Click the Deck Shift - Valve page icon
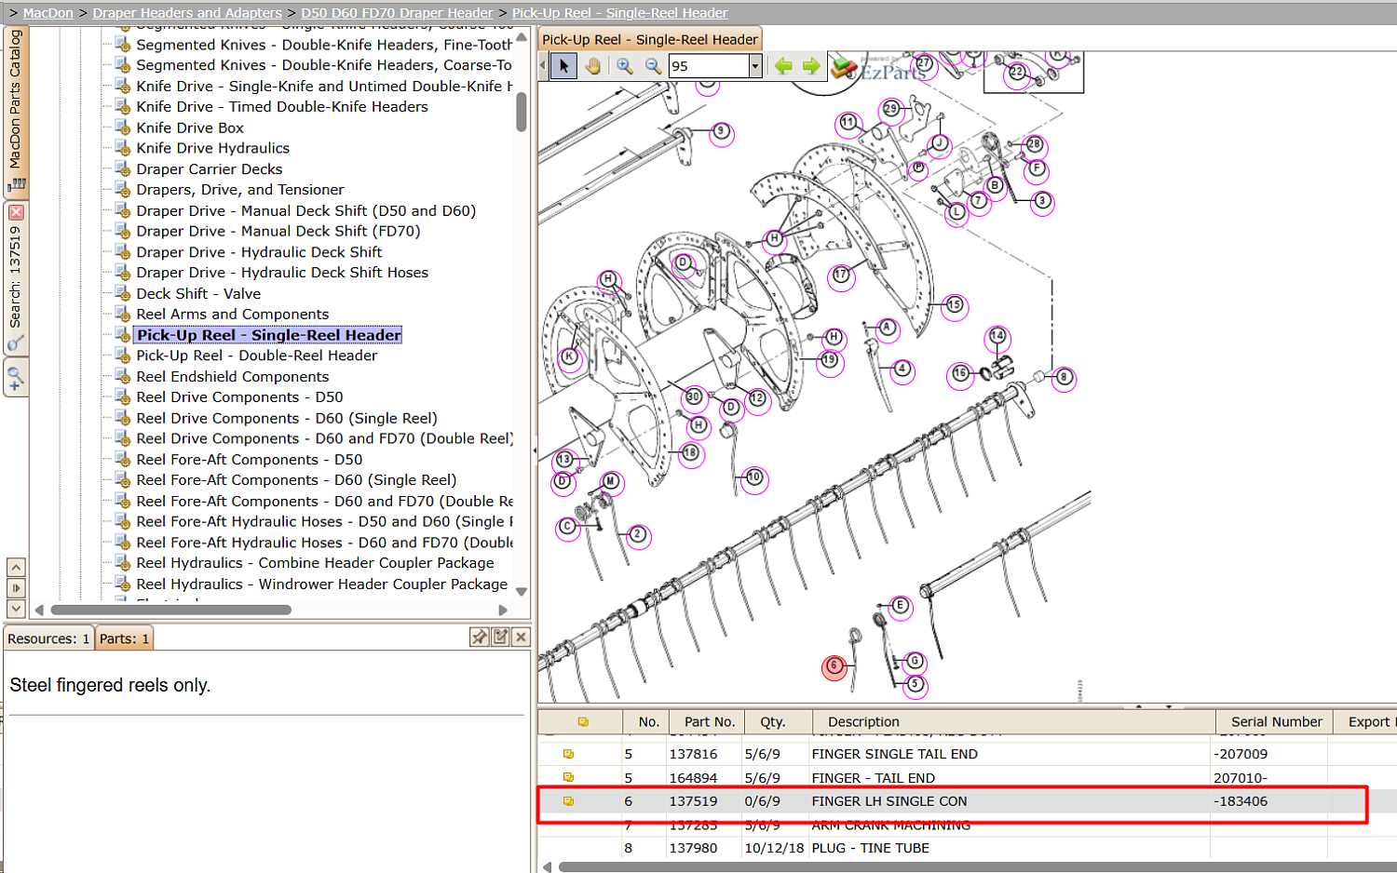The height and width of the screenshot is (873, 1397). coord(122,293)
